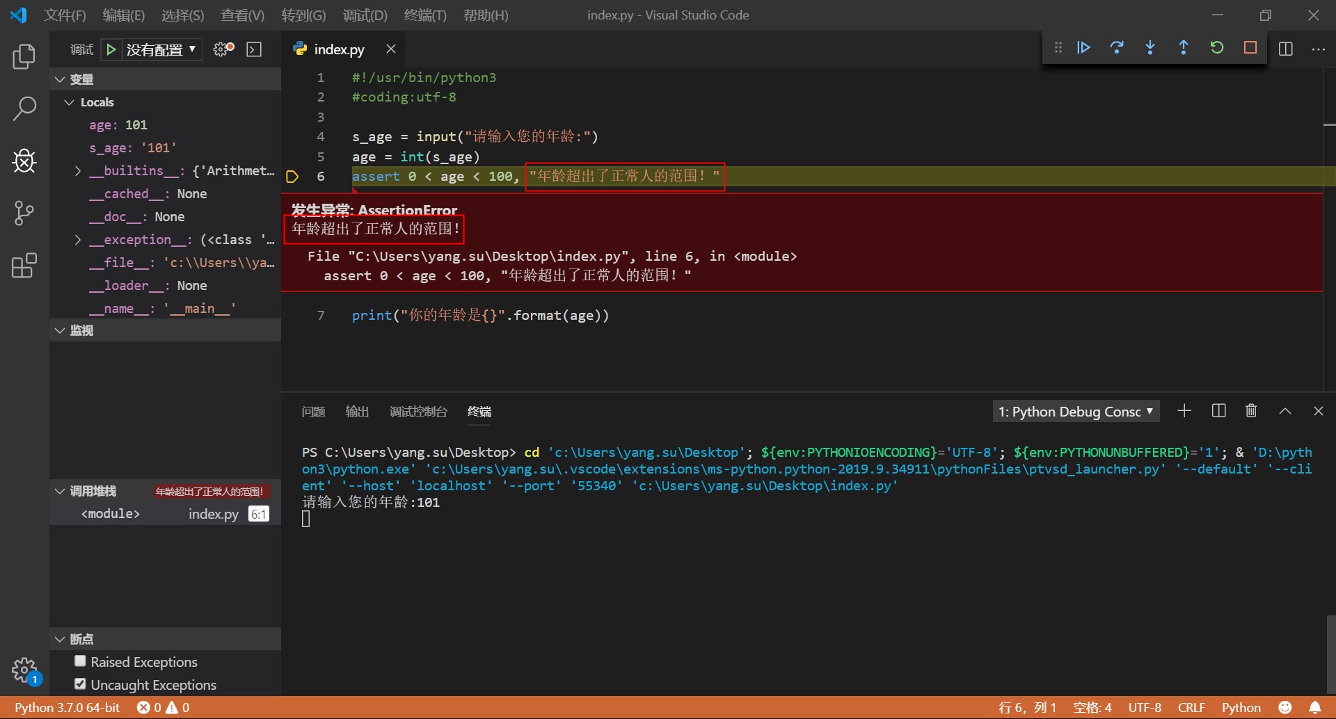Screen dimensions: 1336x719
Task: Change encoding via UTF-8 status item
Action: click(x=1145, y=707)
